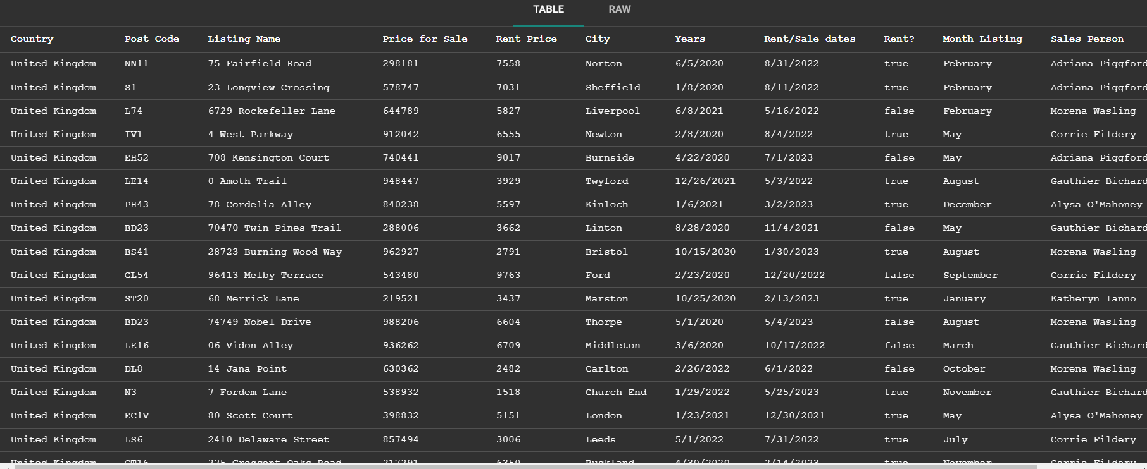The width and height of the screenshot is (1147, 469).
Task: Click the Years column header
Action: coord(690,39)
